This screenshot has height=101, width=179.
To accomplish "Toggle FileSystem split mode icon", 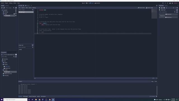I will coord(16,55).
